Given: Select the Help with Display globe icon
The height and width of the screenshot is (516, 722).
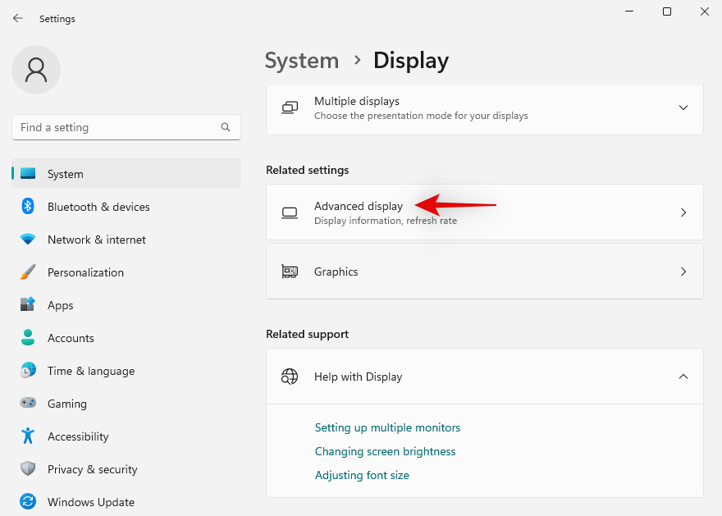Looking at the screenshot, I should 290,377.
